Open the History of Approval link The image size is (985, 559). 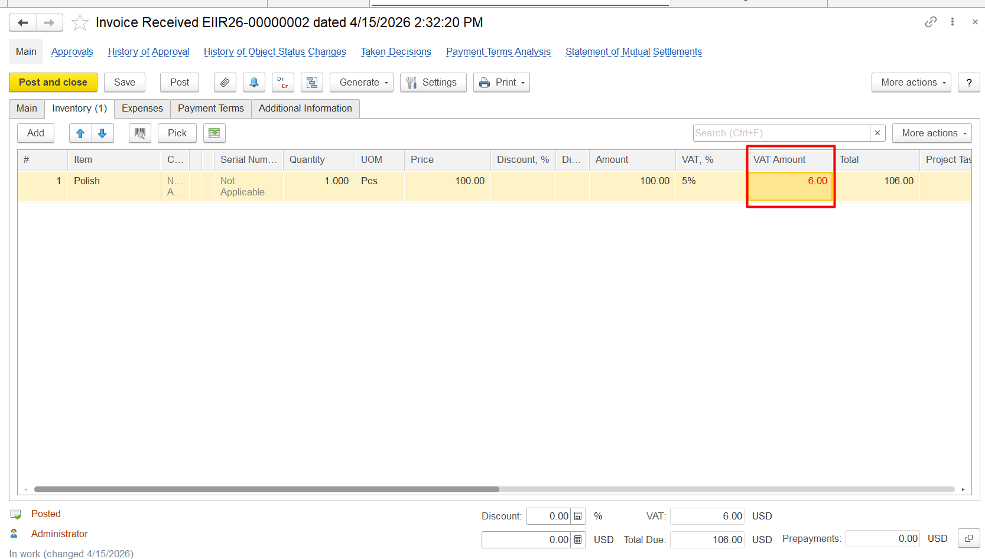pyautogui.click(x=148, y=52)
